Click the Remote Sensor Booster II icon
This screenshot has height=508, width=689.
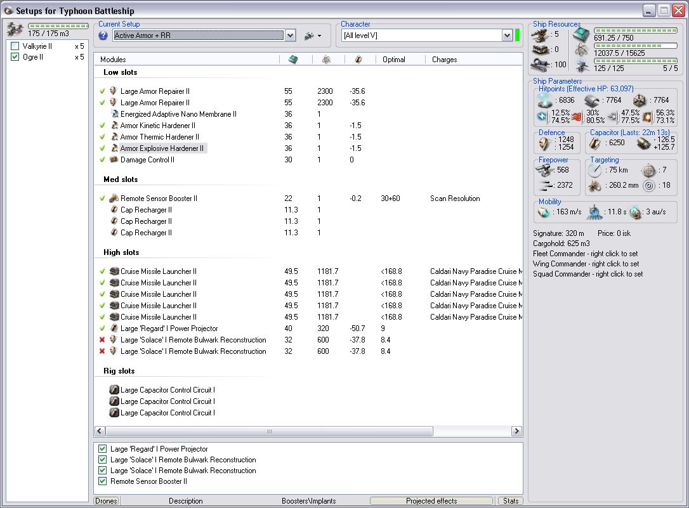point(114,199)
